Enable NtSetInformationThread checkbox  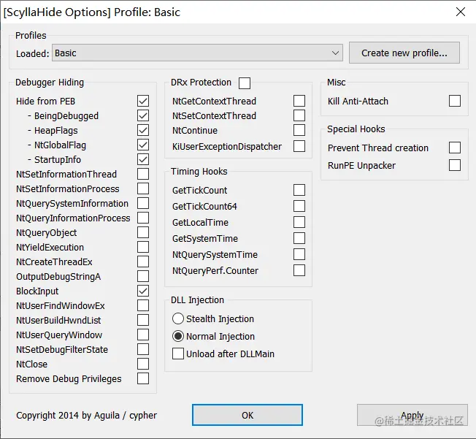[x=143, y=174]
